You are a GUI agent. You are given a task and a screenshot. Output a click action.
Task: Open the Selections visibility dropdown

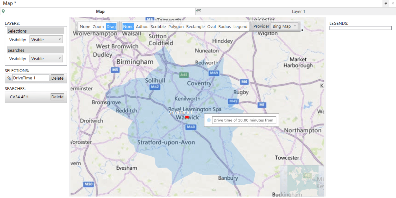click(46, 39)
